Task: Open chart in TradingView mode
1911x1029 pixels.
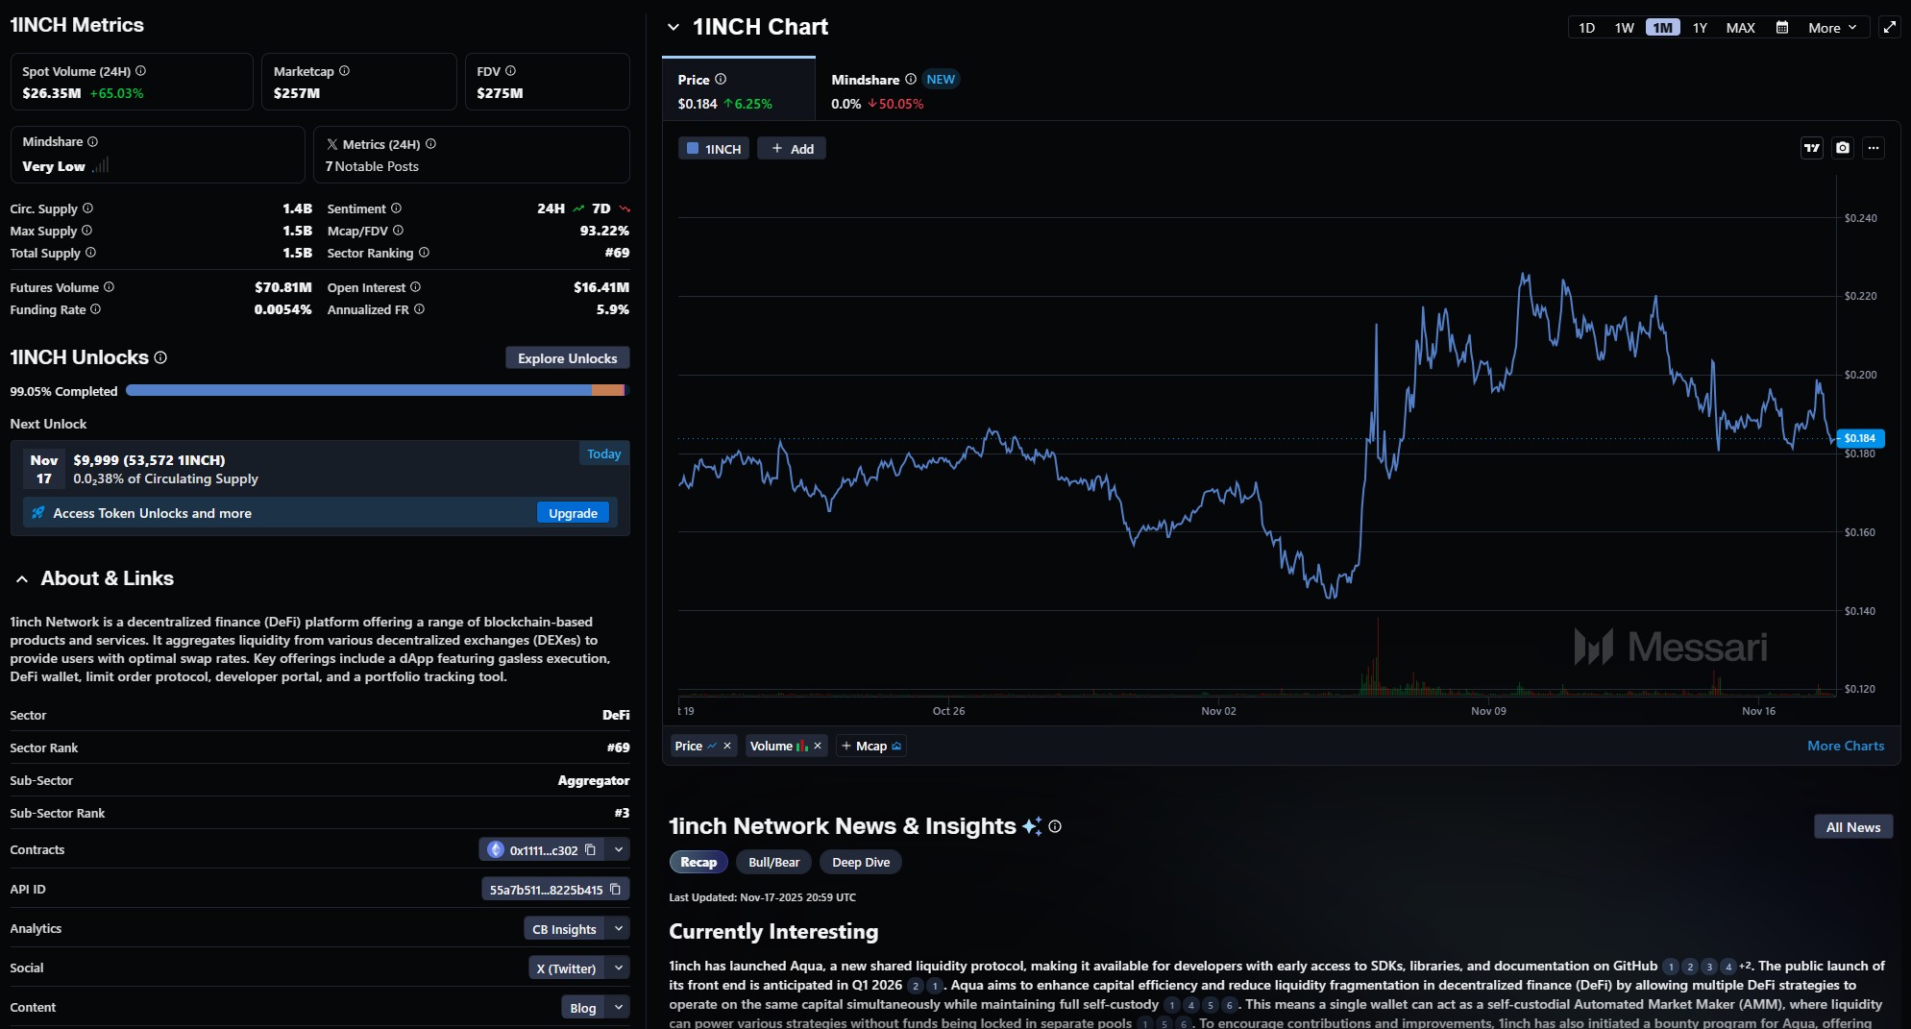Action: pos(1812,148)
